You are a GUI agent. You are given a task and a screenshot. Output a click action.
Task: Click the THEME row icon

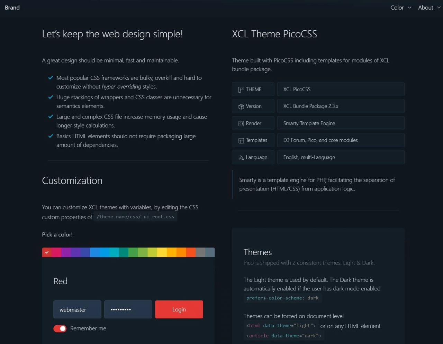coord(241,90)
